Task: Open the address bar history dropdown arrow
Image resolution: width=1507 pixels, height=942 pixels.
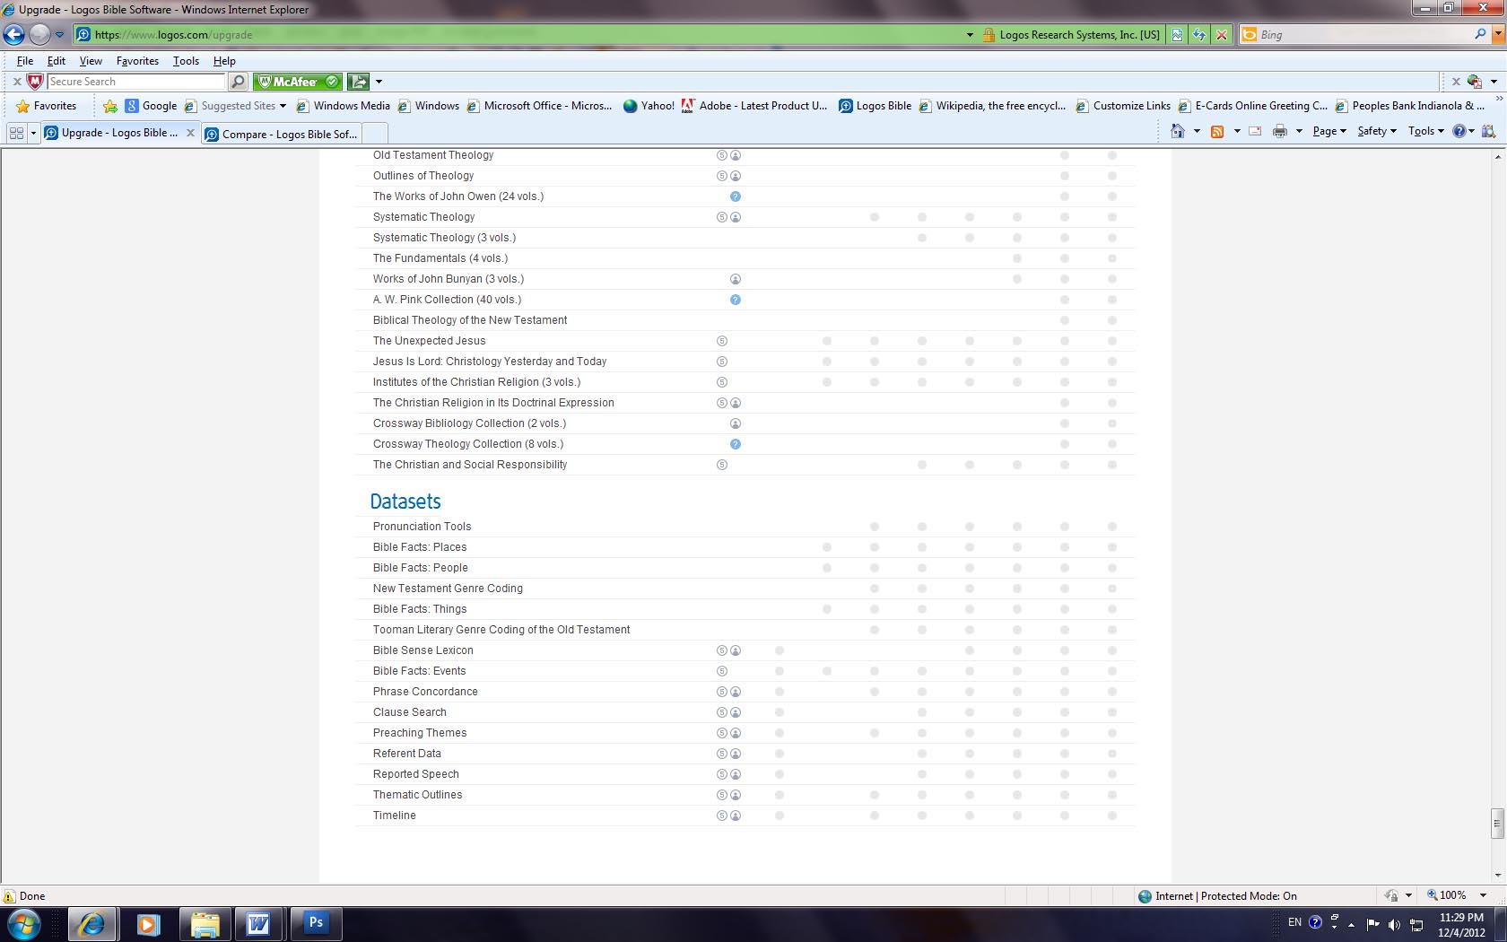Action: 970,35
